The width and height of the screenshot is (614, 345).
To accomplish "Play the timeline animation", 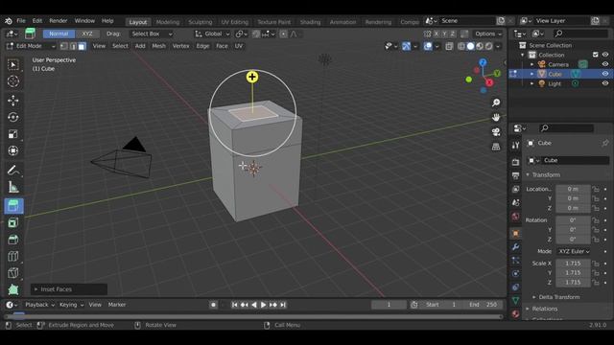I will 263,305.
